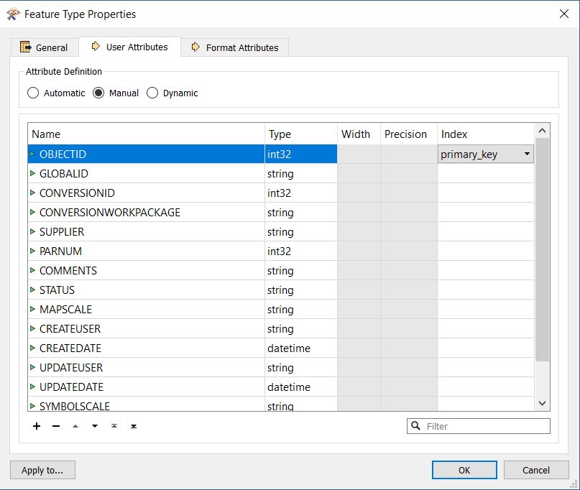The image size is (580, 490).
Task: Switch to the General tab
Action: click(45, 47)
